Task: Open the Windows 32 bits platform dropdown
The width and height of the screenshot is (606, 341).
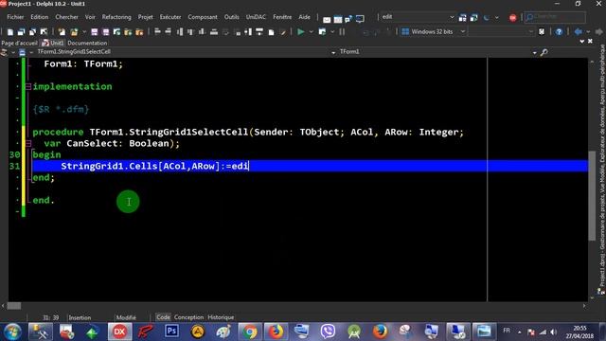Action: 463,31
